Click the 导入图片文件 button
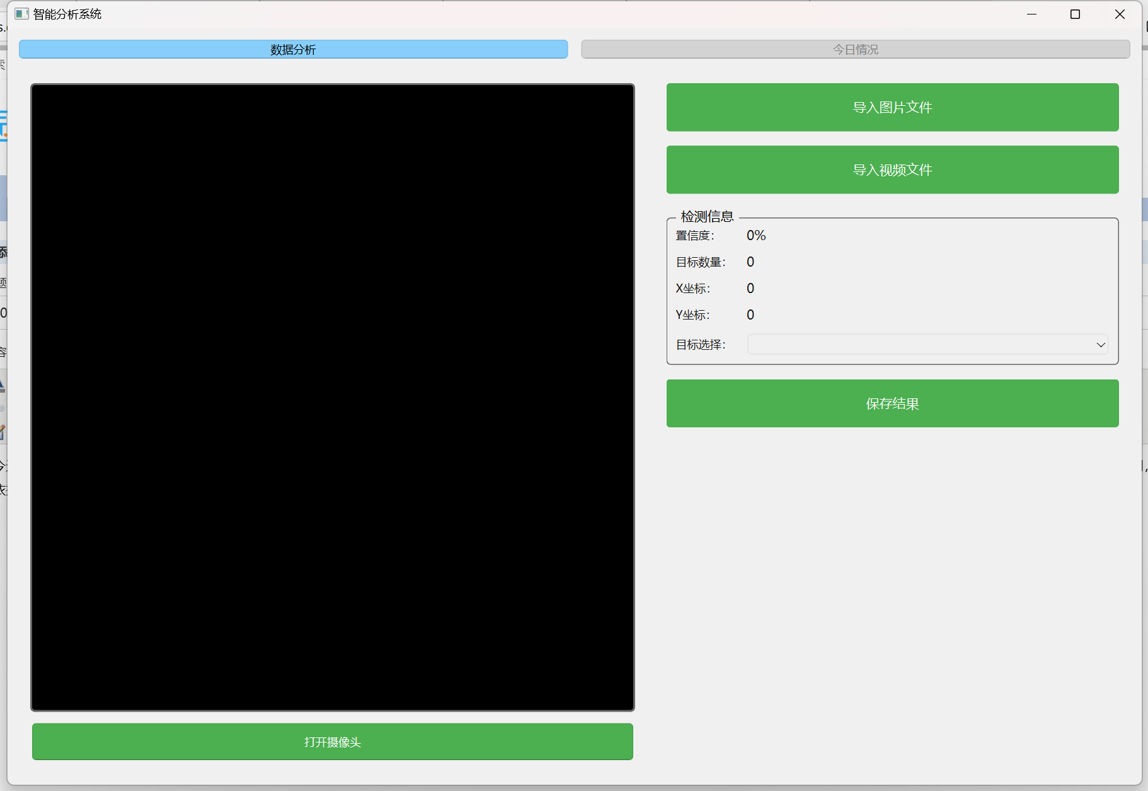 (x=892, y=107)
